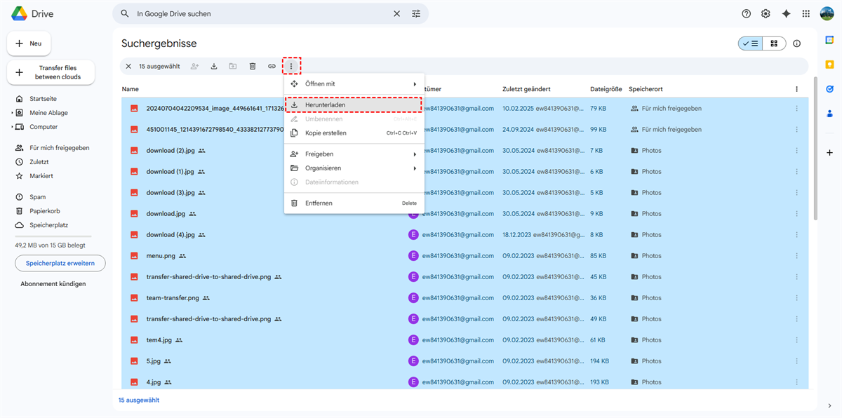Screen dimensions: 842x418
Task: Clear selection with the X icon
Action: pyautogui.click(x=128, y=67)
